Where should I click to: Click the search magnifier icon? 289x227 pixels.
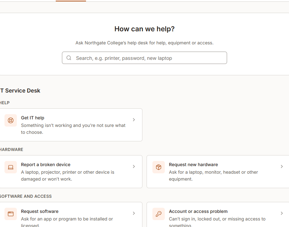tap(69, 58)
